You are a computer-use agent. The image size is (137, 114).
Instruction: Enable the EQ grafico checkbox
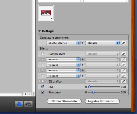[43, 81]
